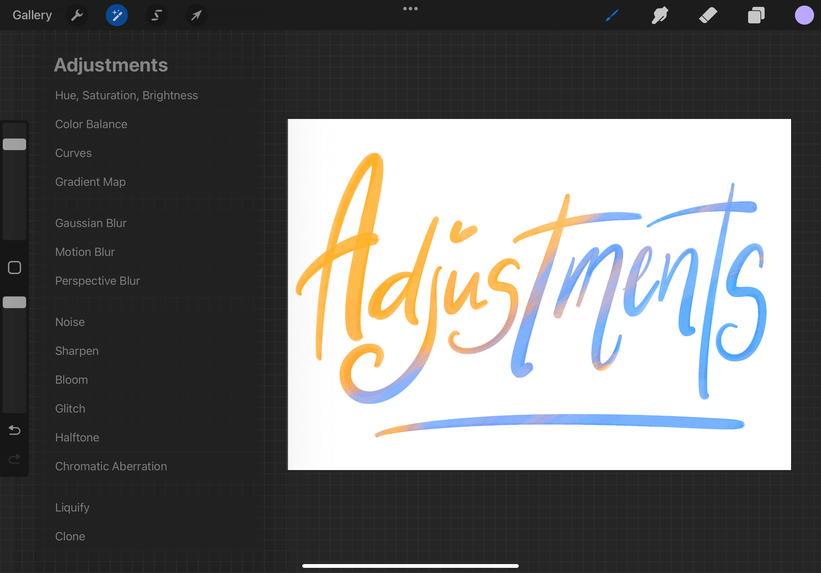Tap the undo arrow in sidebar
This screenshot has height=573, width=821.
coord(14,430)
